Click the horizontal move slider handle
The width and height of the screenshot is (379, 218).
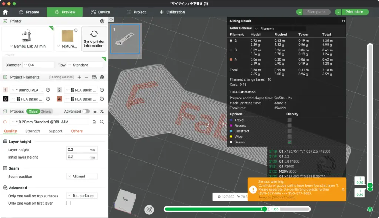(x=264, y=209)
